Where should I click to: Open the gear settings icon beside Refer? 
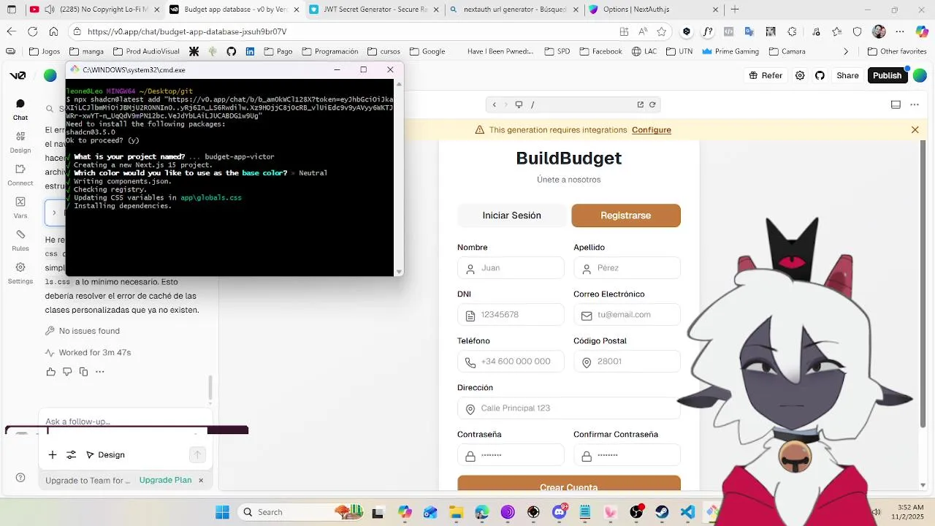(800, 75)
